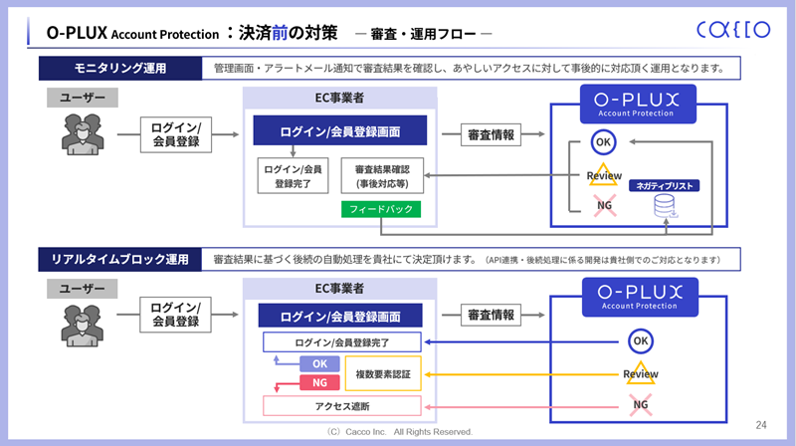Screen dimensions: 796x446
Task: Select the OK circle in the monitoring O-PLUX box
Action: (x=602, y=142)
